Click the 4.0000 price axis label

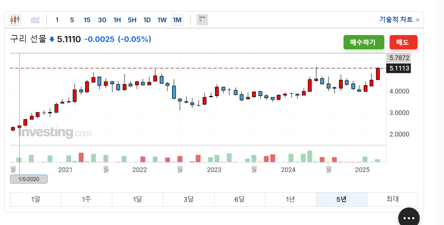coord(399,92)
